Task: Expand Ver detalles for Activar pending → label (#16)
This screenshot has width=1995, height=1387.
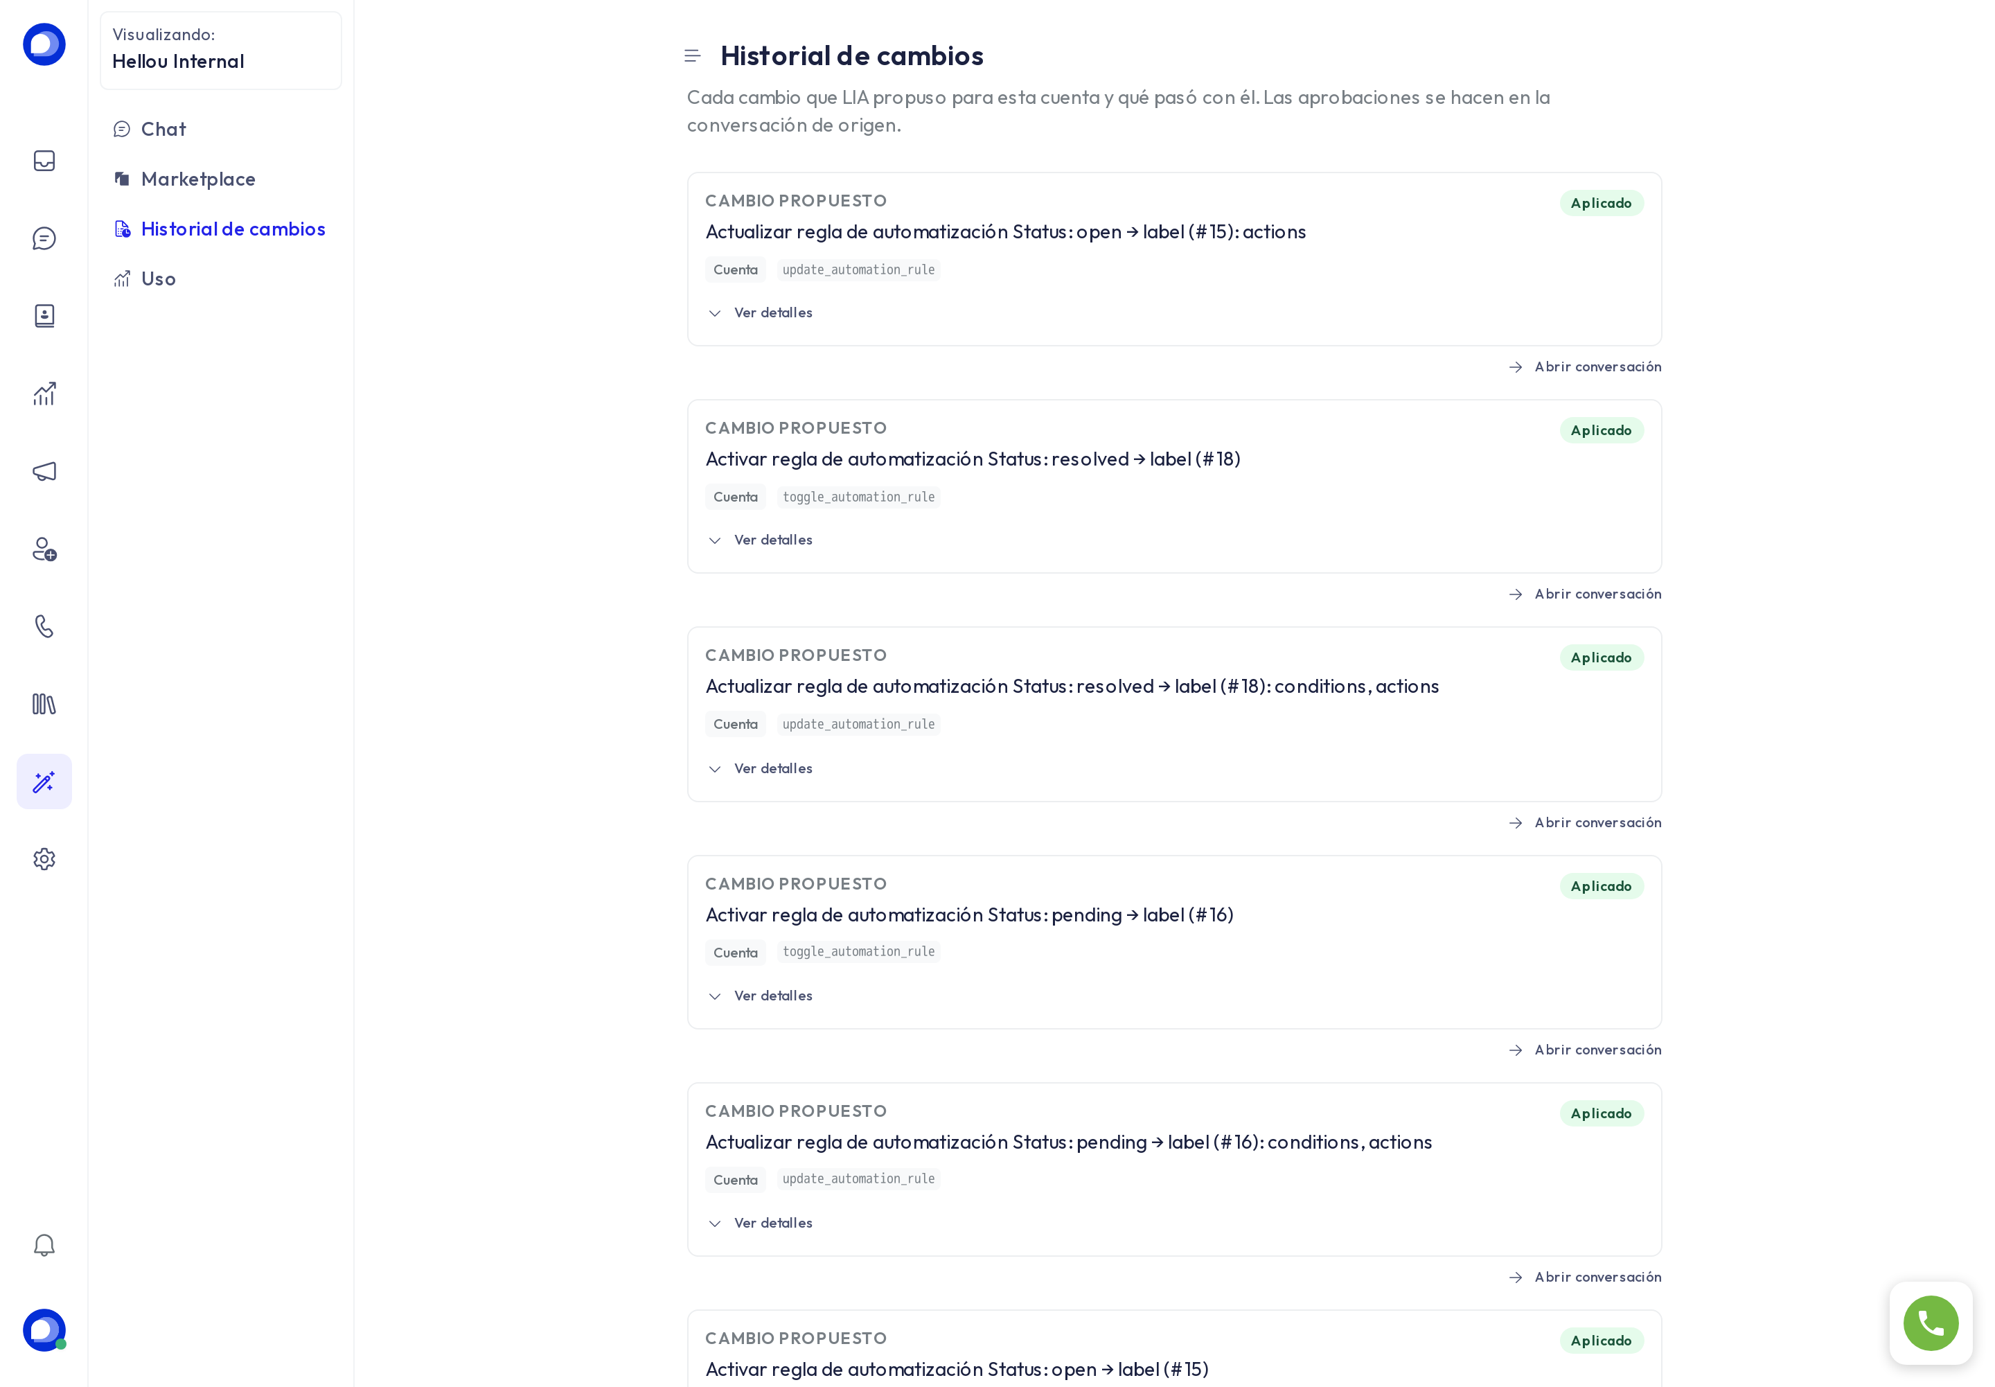Action: tap(761, 996)
